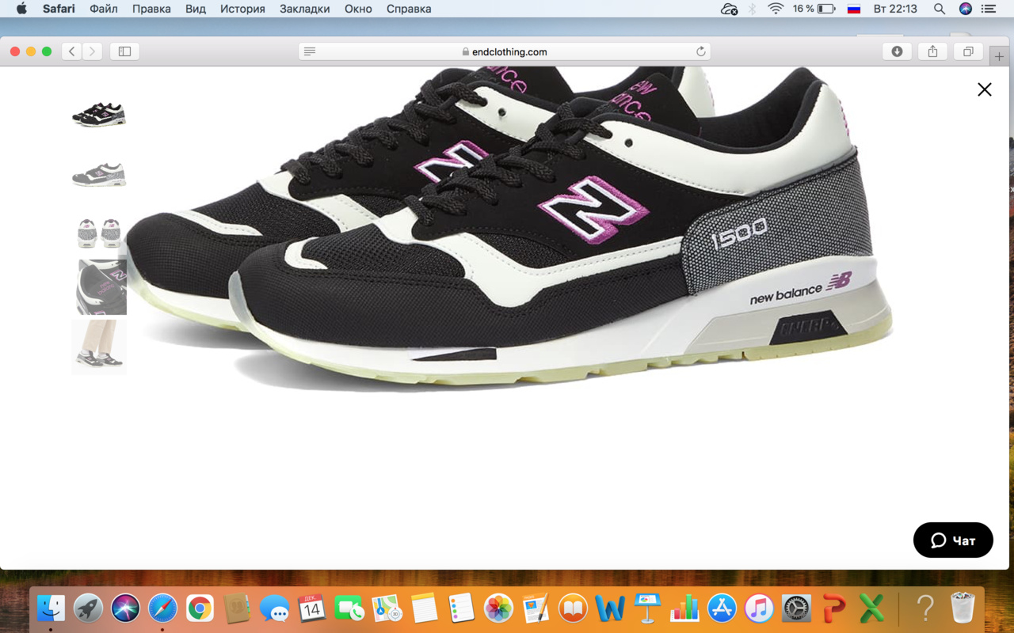
Task: Open Google Chrome in Dock
Action: 200,608
